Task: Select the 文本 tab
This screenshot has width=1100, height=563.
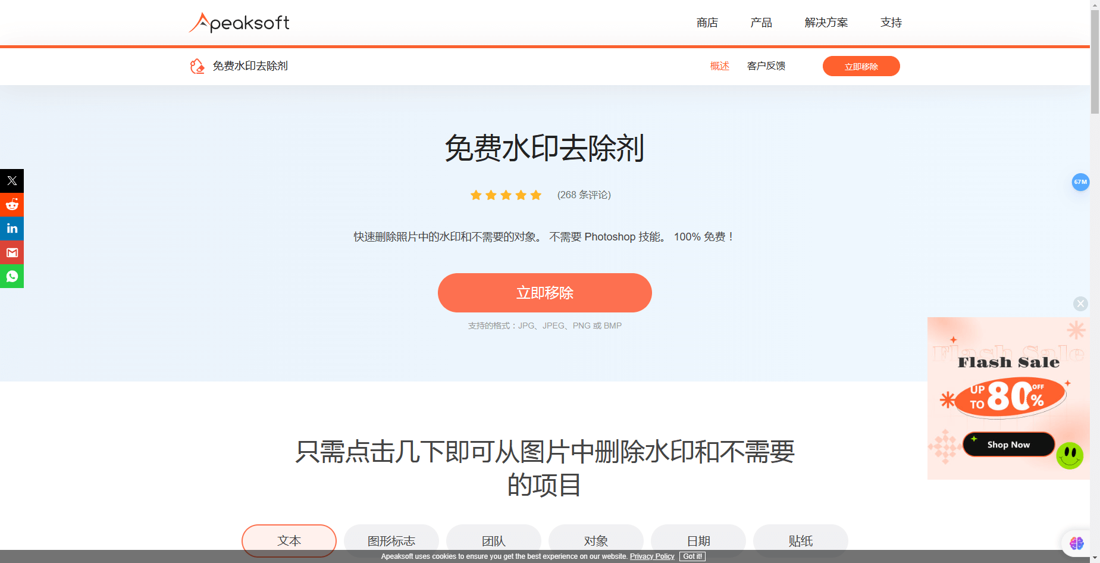Action: tap(289, 540)
